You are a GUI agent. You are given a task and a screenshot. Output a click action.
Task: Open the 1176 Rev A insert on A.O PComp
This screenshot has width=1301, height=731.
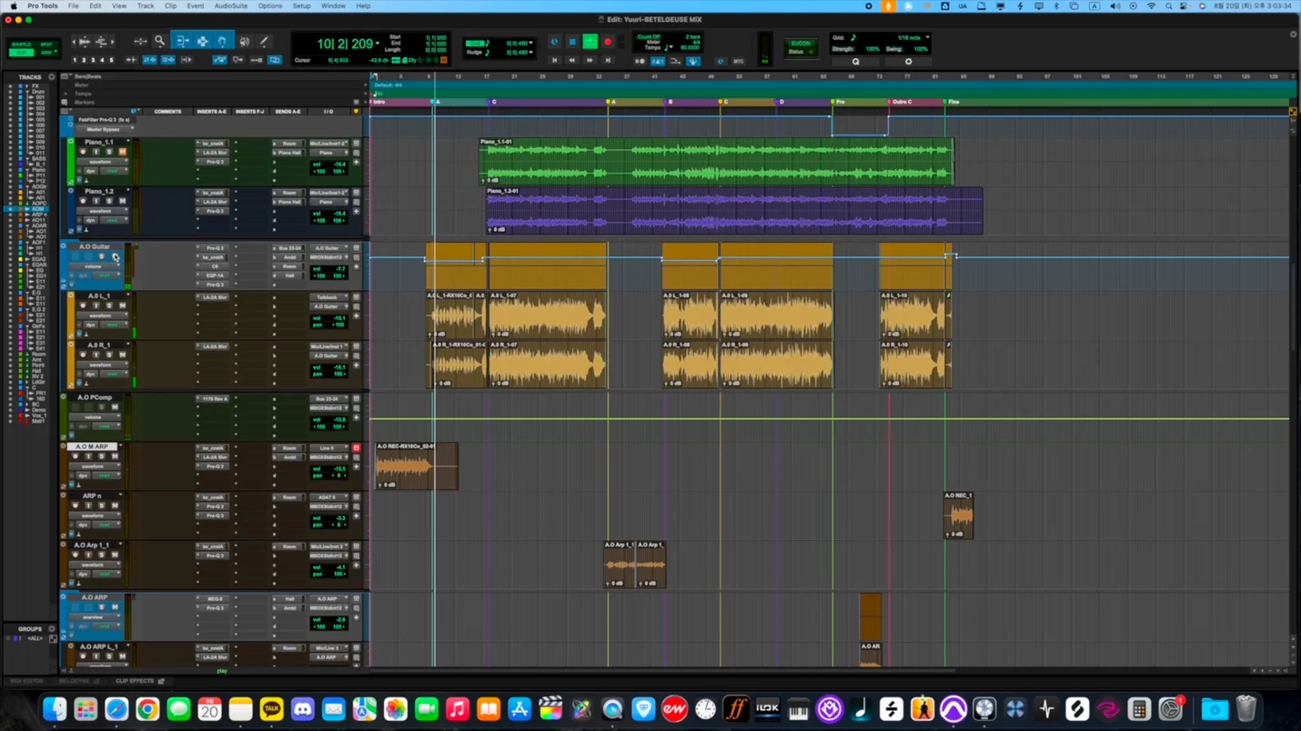pyautogui.click(x=214, y=398)
